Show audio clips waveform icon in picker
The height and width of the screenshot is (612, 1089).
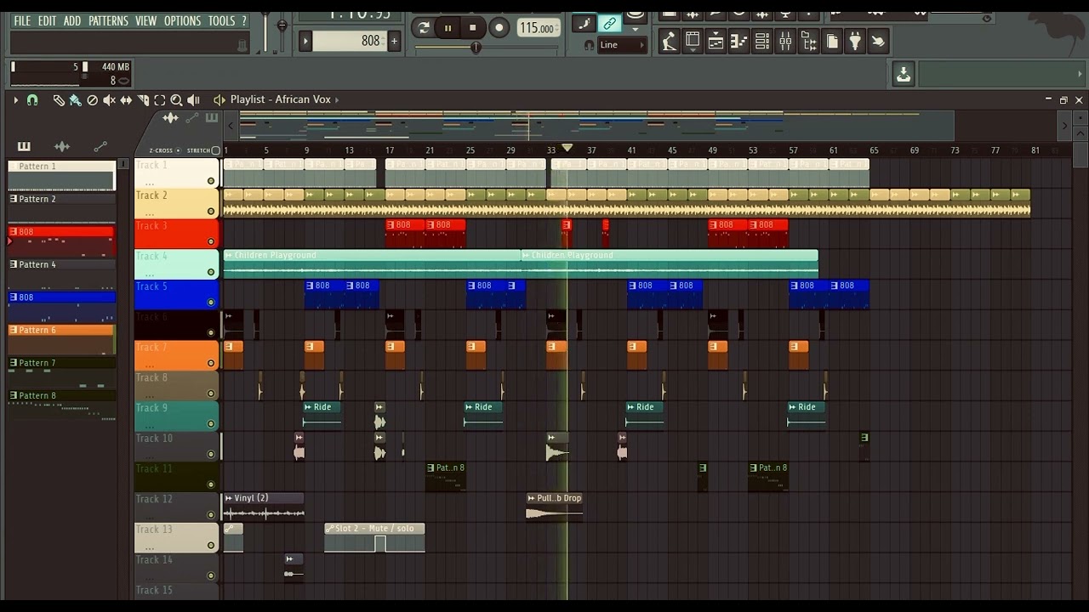click(x=62, y=146)
